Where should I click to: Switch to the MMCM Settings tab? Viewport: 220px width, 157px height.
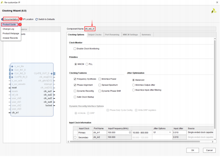130,35
